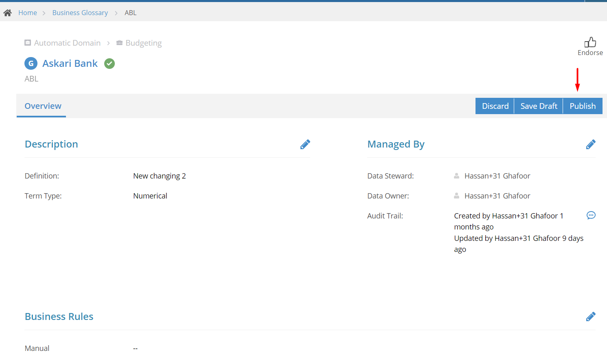The height and width of the screenshot is (355, 607).
Task: Click Data Owner user avatar icon
Action: [x=456, y=196]
